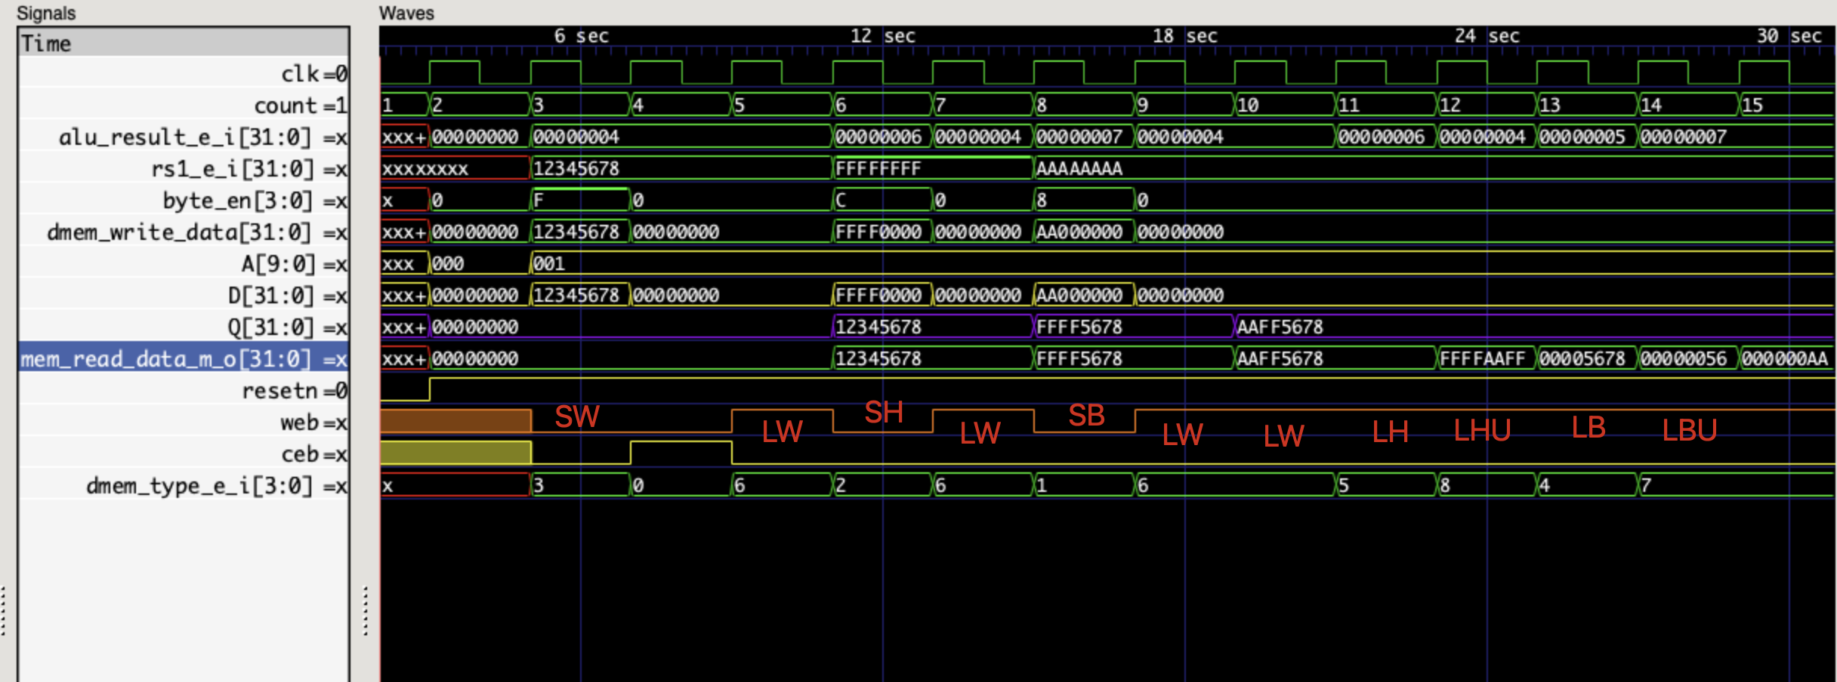Select the web signal row
The image size is (1837, 682).
pos(184,422)
